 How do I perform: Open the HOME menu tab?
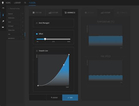coord(8,3)
